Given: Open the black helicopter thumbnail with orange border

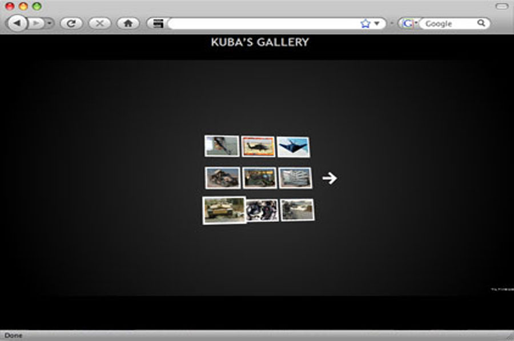Looking at the screenshot, I should coord(258,147).
